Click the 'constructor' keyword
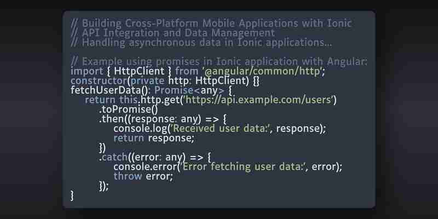The width and height of the screenshot is (438, 219). 99,80
